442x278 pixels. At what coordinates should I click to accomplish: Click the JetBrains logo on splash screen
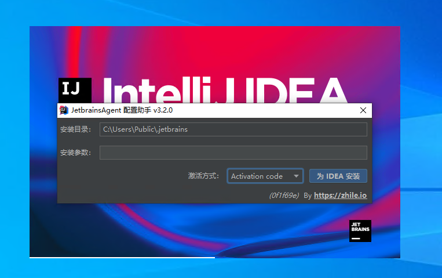(360, 231)
